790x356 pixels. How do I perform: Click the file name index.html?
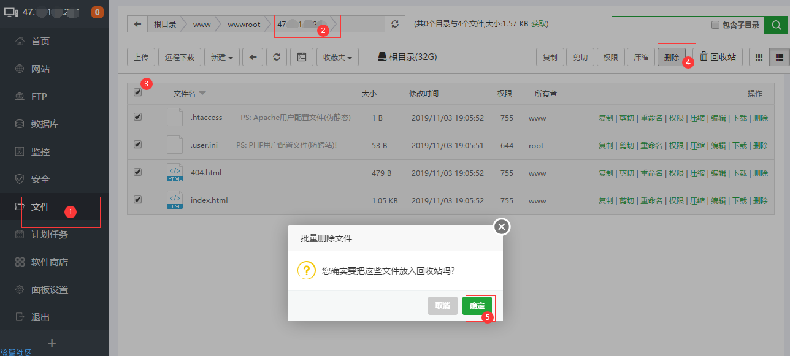point(209,200)
